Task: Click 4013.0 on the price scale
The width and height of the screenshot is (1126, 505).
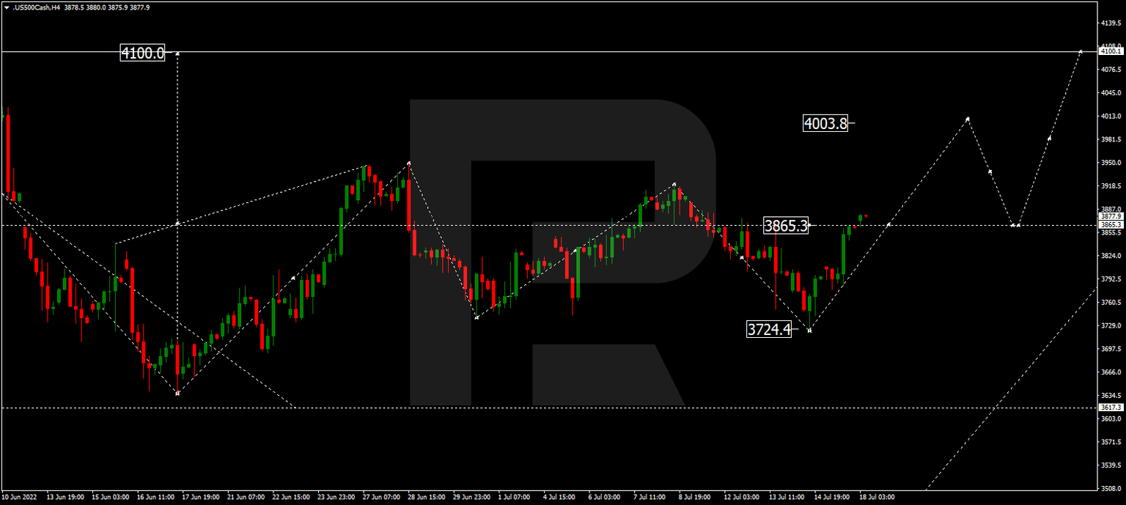Action: 1111,116
